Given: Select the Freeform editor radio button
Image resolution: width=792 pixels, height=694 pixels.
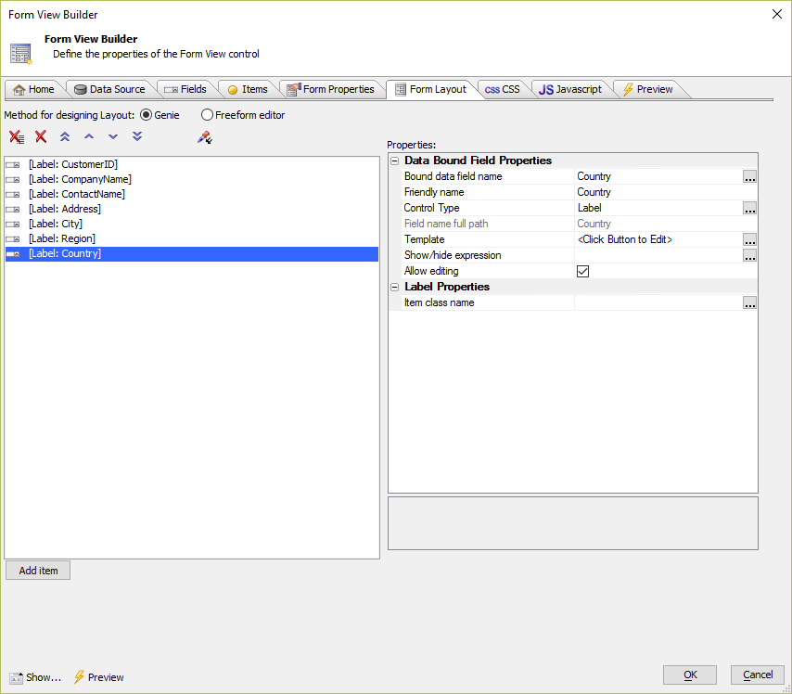Looking at the screenshot, I should pyautogui.click(x=207, y=115).
